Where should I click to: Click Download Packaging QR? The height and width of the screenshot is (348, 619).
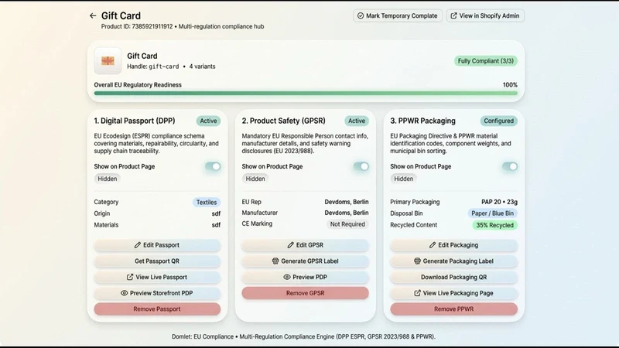[x=453, y=277]
